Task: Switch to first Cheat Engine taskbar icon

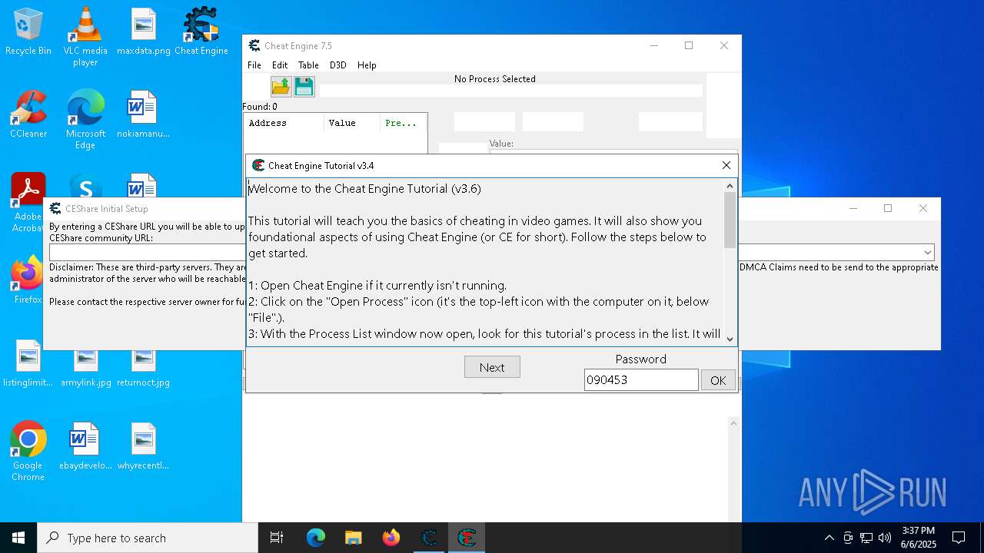Action: 429,538
